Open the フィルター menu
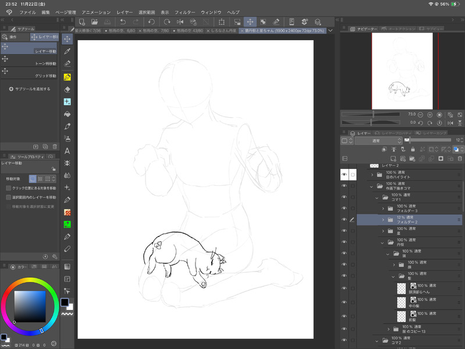The height and width of the screenshot is (349, 465). 184,12
